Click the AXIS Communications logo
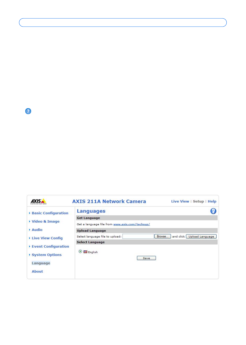246x345 pixels. 38,201
